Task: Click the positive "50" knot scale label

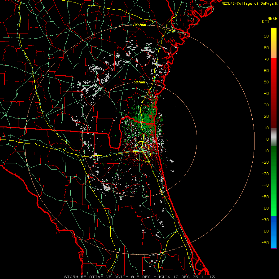Action: [x=266, y=82]
